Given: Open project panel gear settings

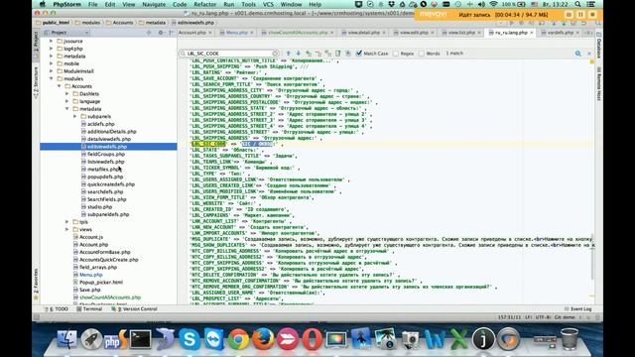Looking at the screenshot, I should coord(161,33).
